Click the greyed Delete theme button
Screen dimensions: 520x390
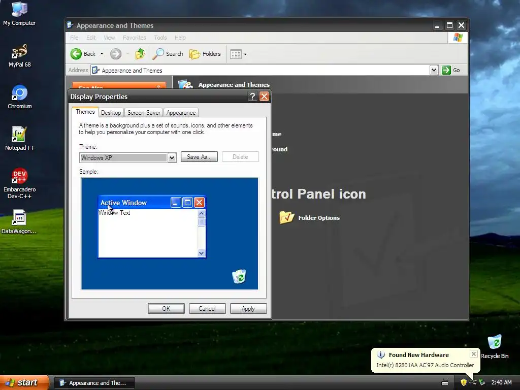pyautogui.click(x=240, y=156)
